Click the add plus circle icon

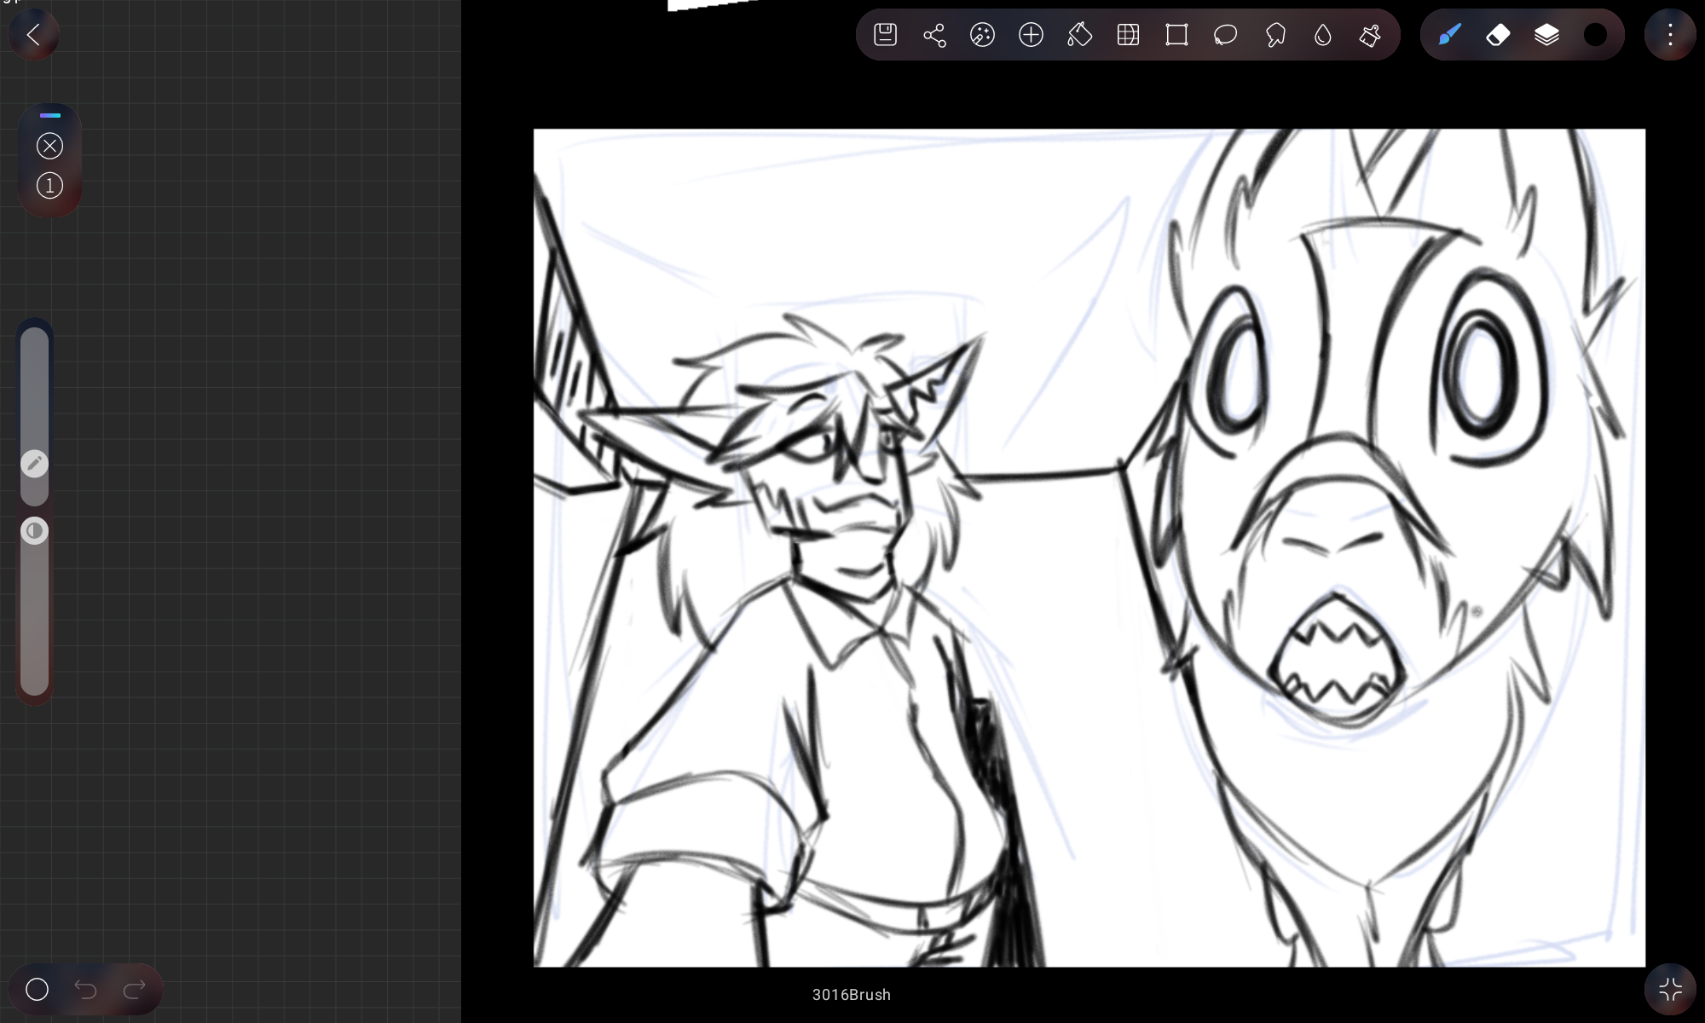(x=1031, y=35)
